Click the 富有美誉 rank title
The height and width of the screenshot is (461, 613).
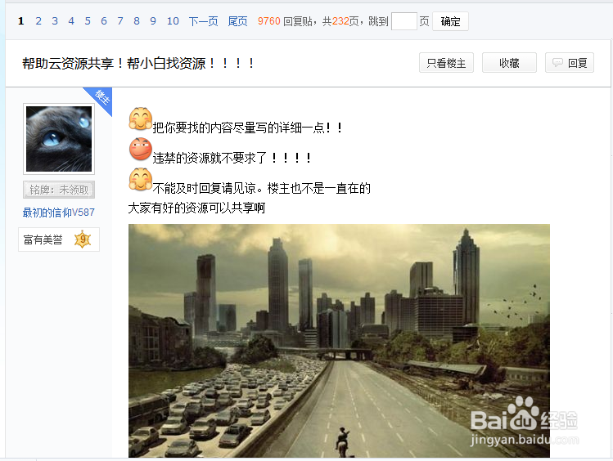tap(43, 239)
